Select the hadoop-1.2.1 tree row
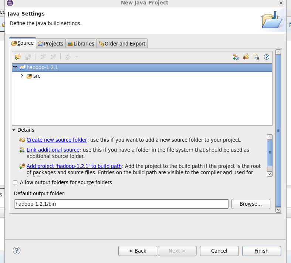The image size is (291, 263). click(x=142, y=67)
